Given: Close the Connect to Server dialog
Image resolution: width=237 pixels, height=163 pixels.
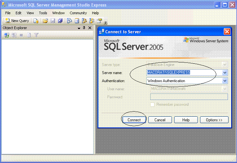Looking at the screenshot, I should (x=227, y=32).
